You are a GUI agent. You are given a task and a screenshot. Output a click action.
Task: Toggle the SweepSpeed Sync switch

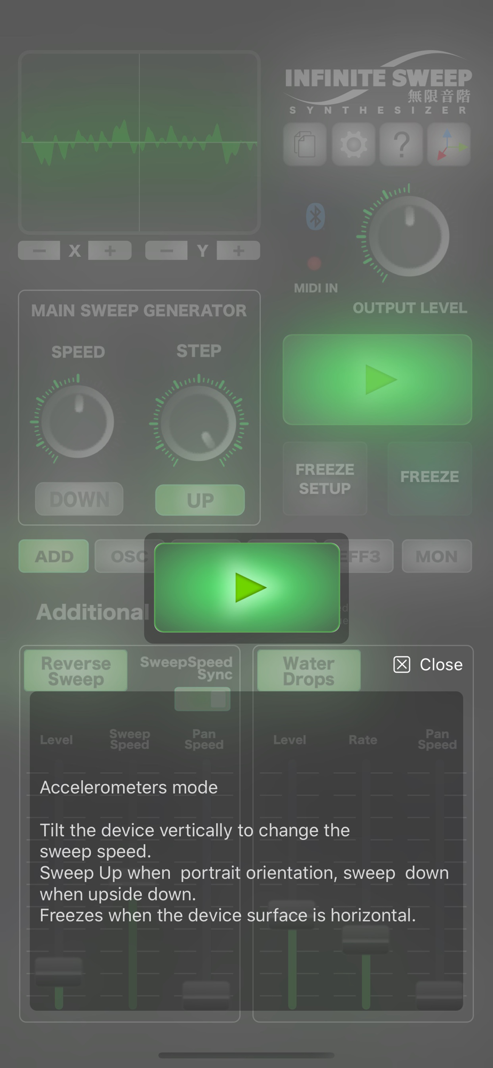coord(202,698)
